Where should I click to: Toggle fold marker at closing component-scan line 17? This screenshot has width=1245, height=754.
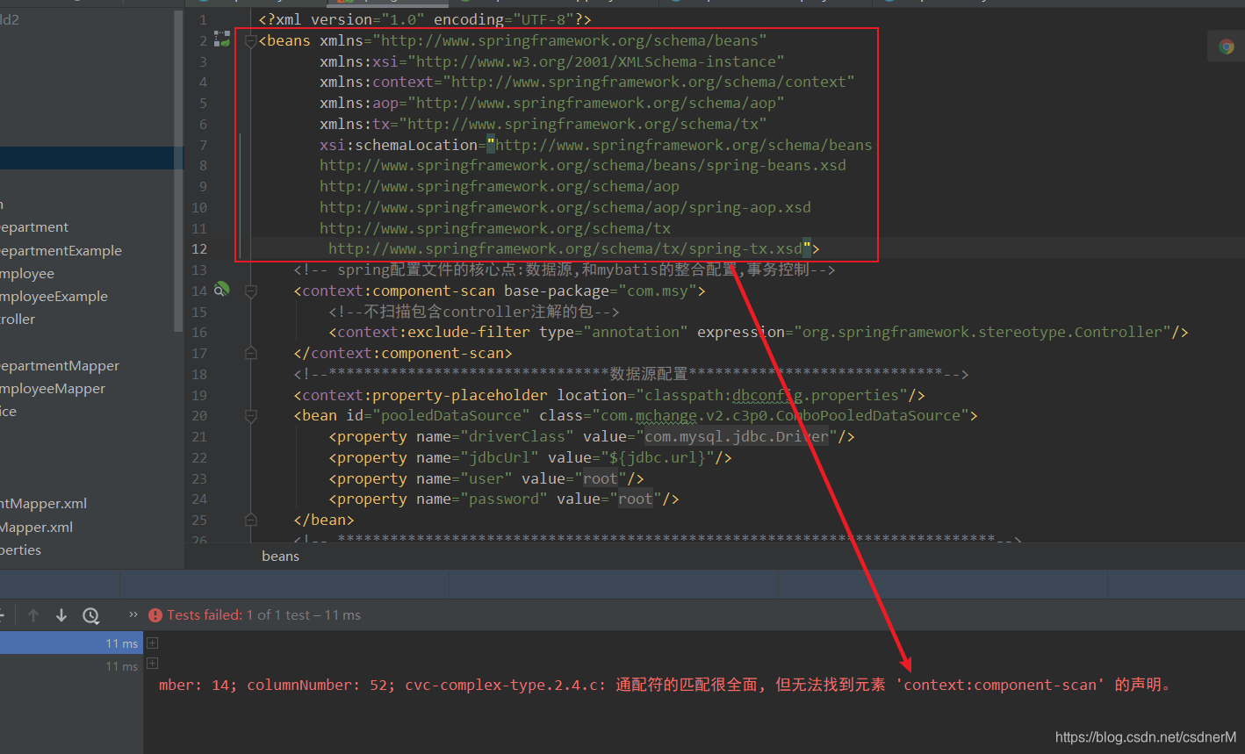coord(250,353)
